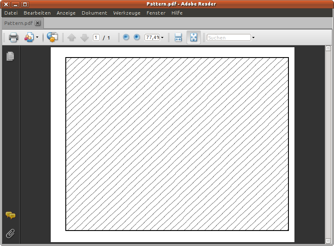Screen dimensions: 334x246
Task: Go to previous page arrow
Action: pos(72,38)
